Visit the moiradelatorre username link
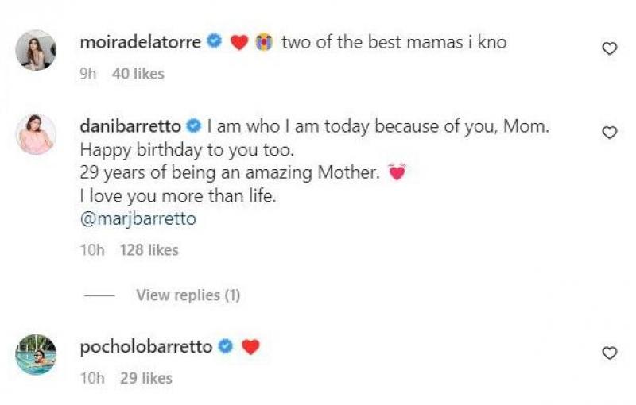Viewport: 636px width, 405px height. pos(141,43)
